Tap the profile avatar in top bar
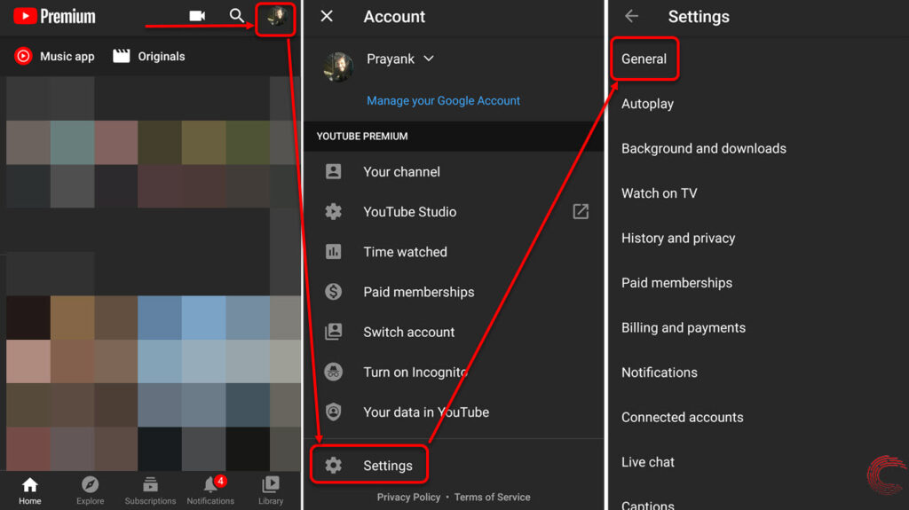This screenshot has height=510, width=909. [277, 18]
